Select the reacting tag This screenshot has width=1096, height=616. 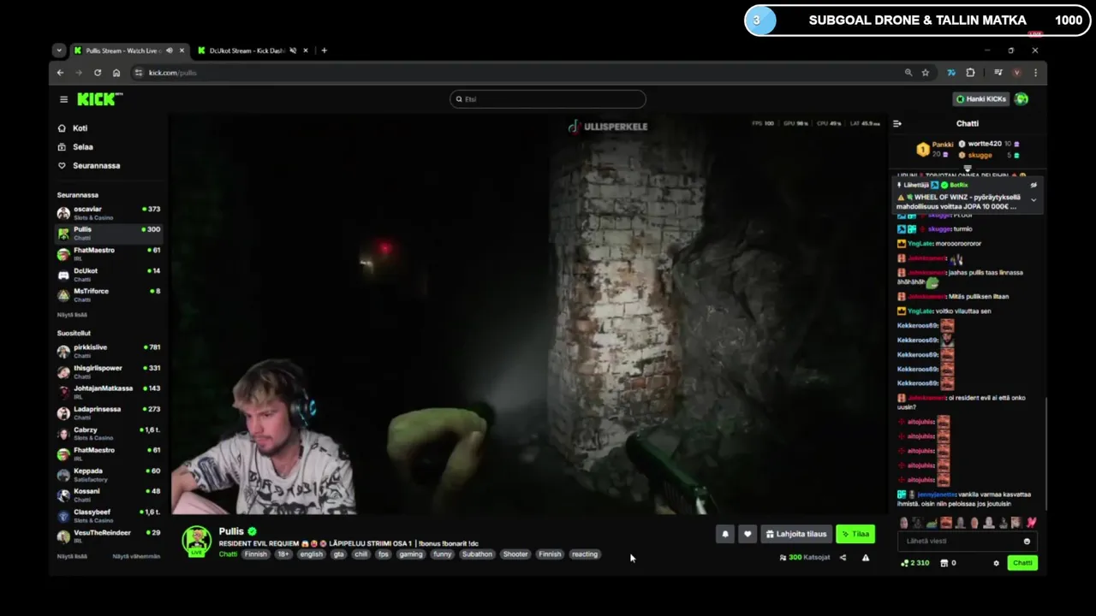585,554
